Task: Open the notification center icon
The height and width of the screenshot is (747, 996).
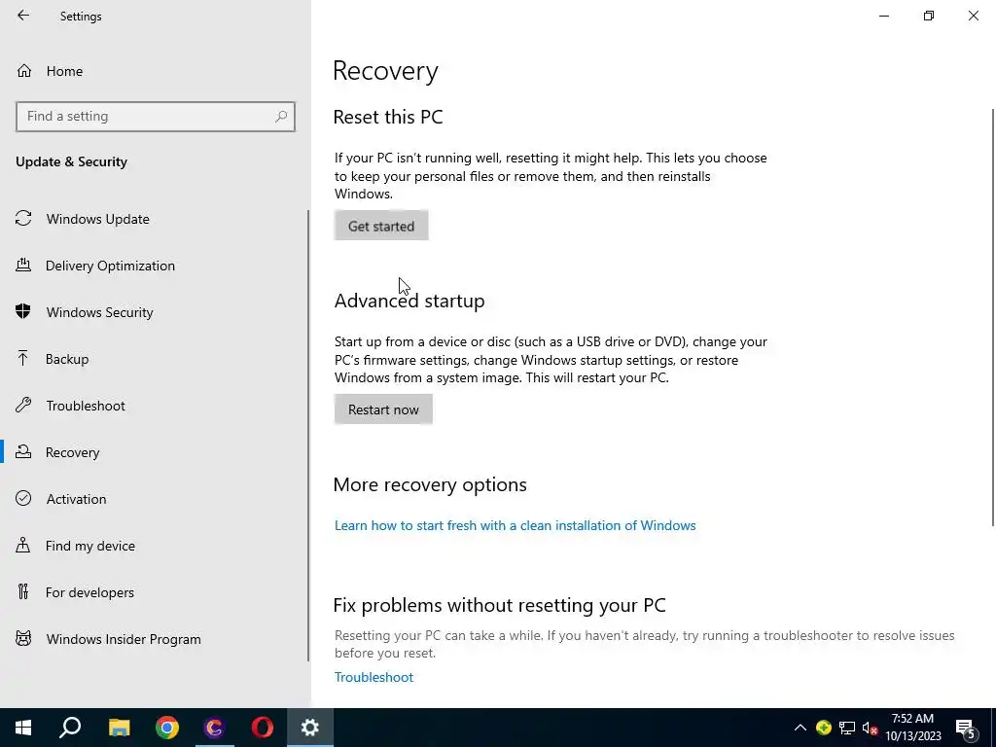Action: coord(966,729)
